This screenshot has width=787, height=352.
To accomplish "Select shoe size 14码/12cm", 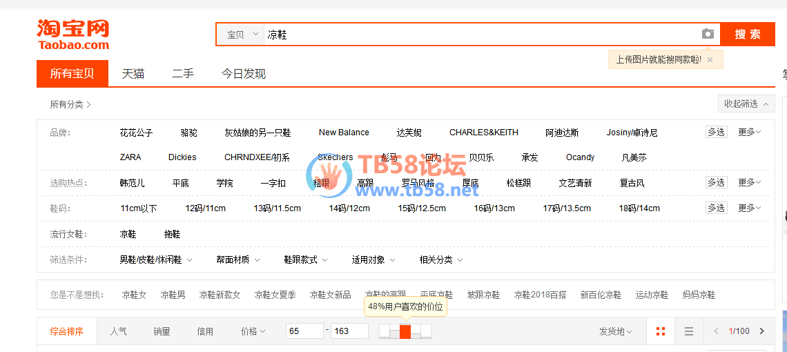I will click(349, 208).
